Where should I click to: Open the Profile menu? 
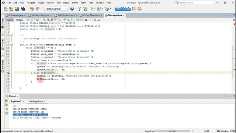75,3
